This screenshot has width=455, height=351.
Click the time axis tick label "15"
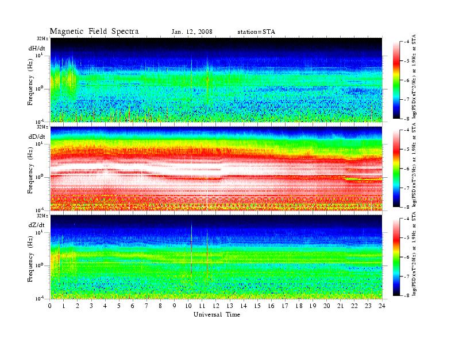[x=257, y=306]
